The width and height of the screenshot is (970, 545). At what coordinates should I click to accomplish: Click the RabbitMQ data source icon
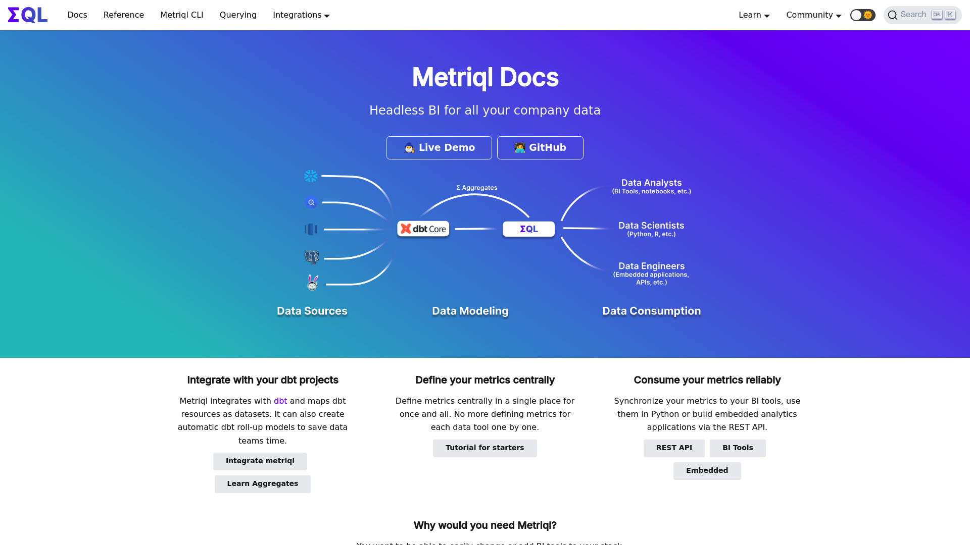[x=312, y=283]
